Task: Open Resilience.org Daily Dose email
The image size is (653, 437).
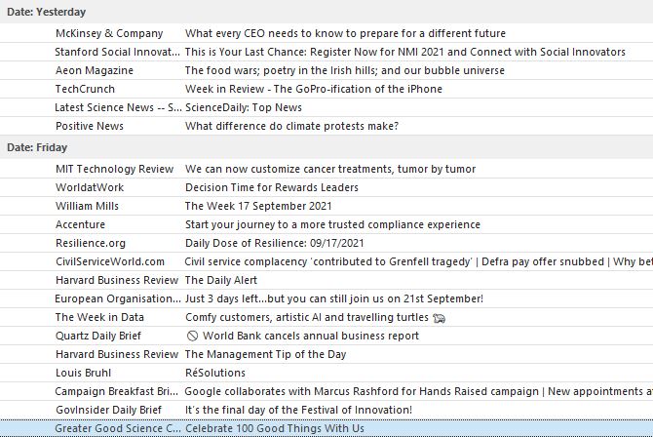Action: [274, 243]
